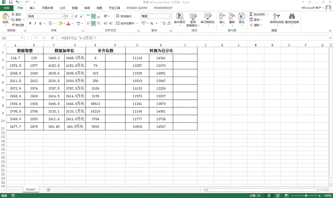Open the Insert (插入) ribbon tab
This screenshot has width=333, height=198.
coord(32,8)
